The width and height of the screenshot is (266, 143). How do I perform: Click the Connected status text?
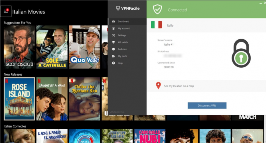(x=177, y=10)
